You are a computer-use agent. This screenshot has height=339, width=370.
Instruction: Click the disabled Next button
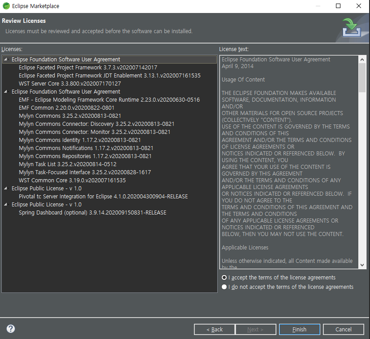coord(256,329)
